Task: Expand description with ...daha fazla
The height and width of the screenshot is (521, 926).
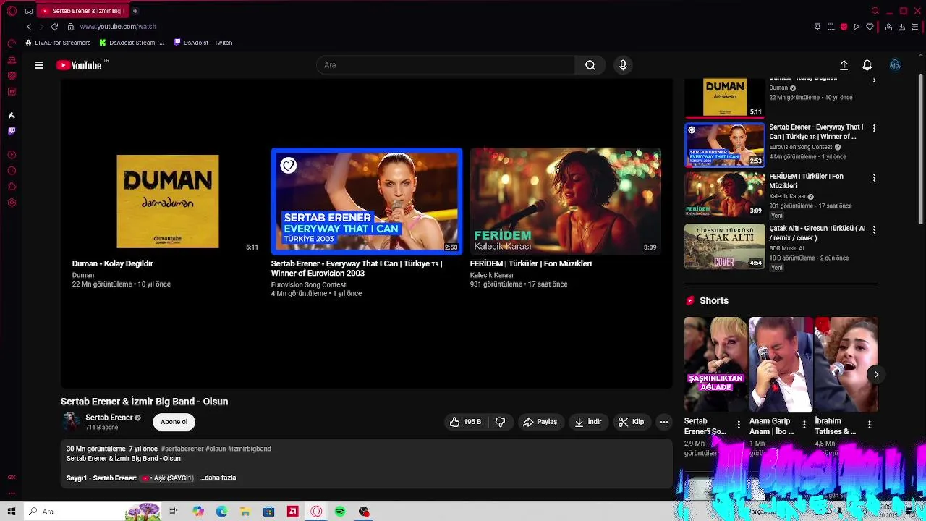Action: tap(218, 478)
